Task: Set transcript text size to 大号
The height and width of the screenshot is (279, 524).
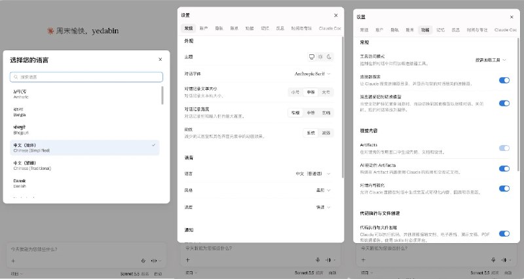Action: 326,92
